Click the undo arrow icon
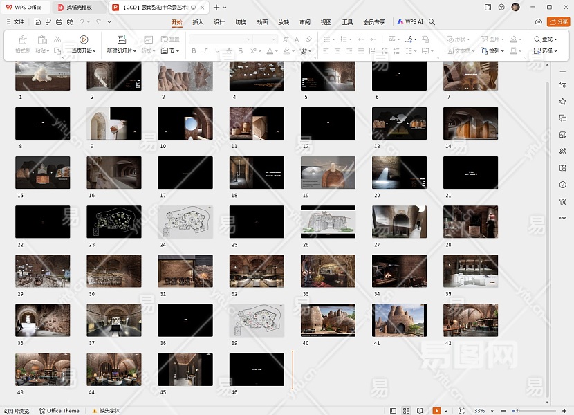 click(82, 22)
